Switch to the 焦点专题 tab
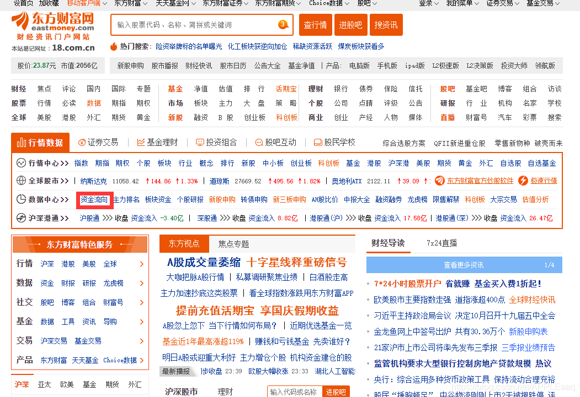Viewport: 580px width, 397px height. click(x=233, y=244)
